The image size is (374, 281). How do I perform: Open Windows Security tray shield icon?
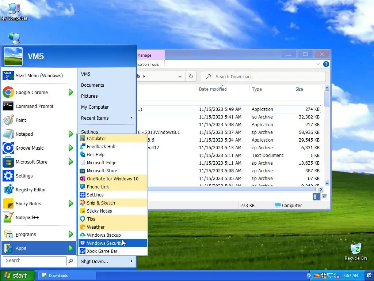323,276
